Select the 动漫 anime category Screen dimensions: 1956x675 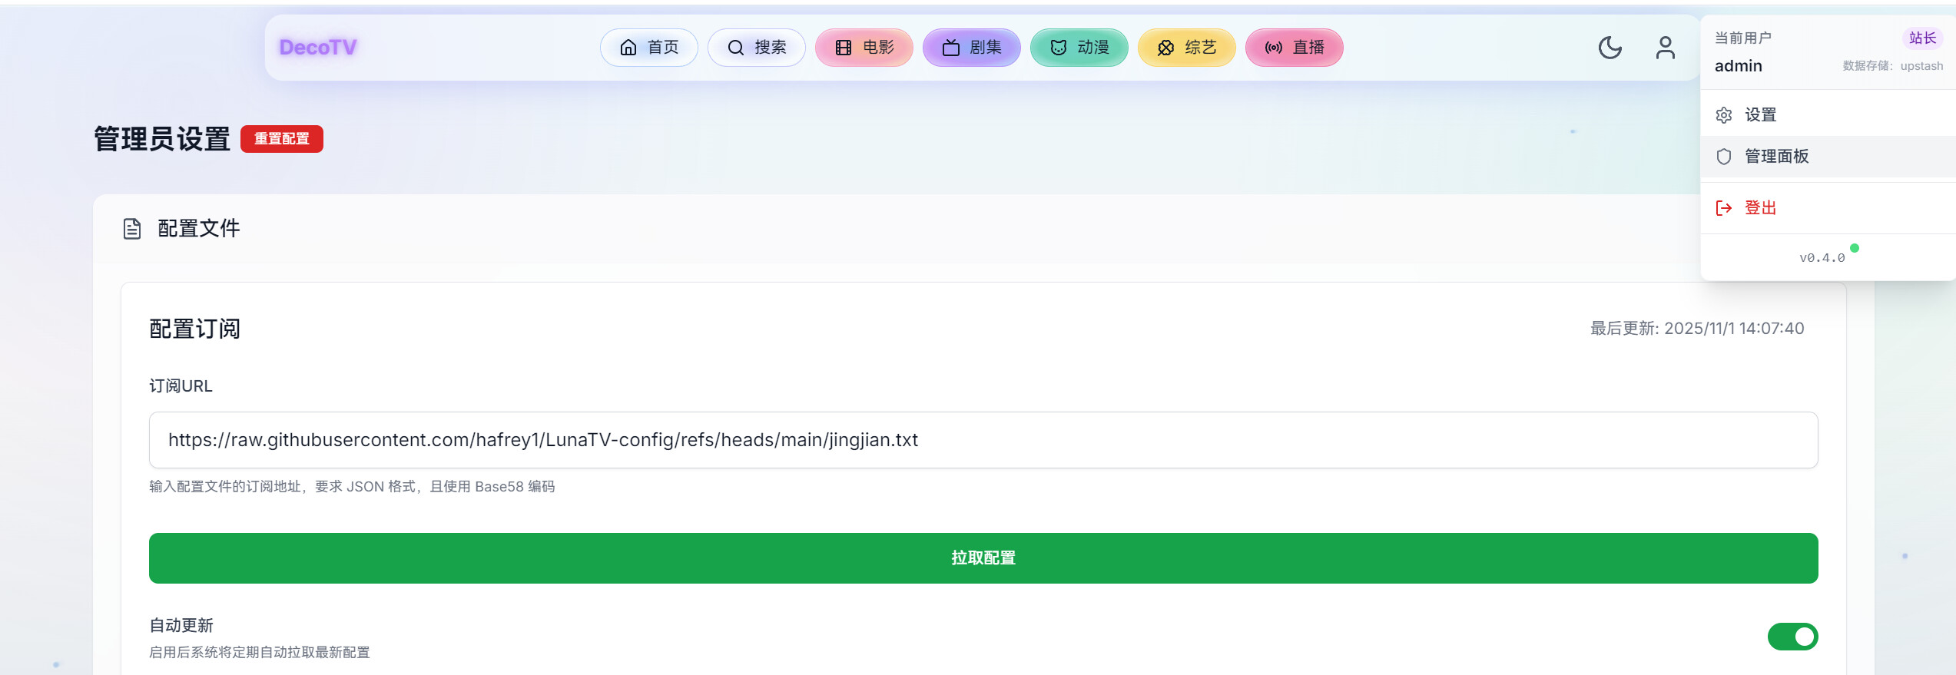1079,48
